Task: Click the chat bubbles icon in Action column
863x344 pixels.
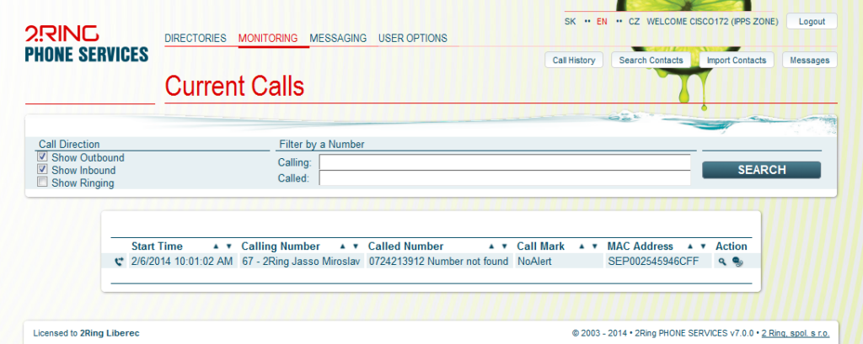Action: point(737,262)
